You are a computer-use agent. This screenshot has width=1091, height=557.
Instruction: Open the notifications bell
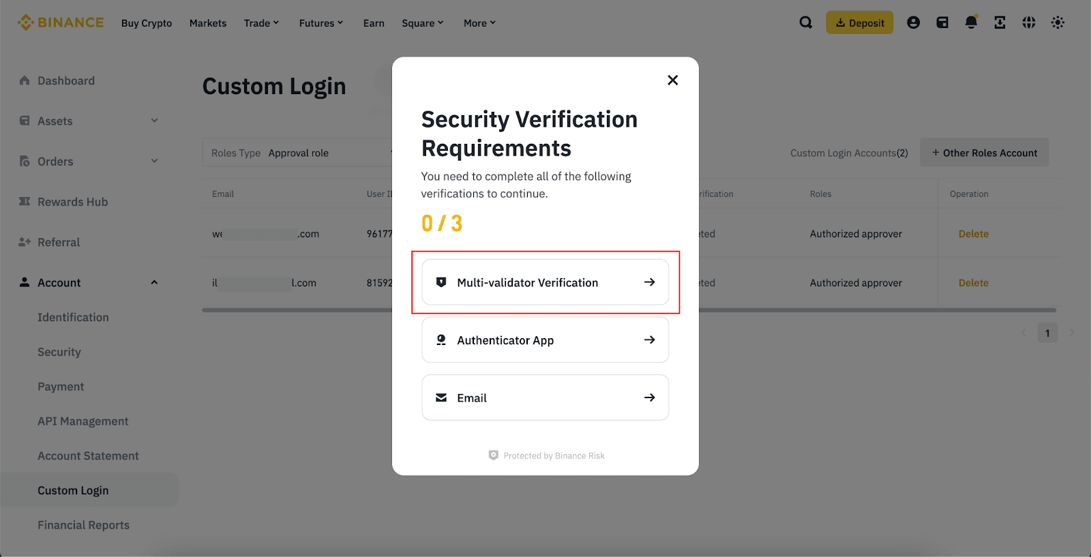(x=971, y=22)
